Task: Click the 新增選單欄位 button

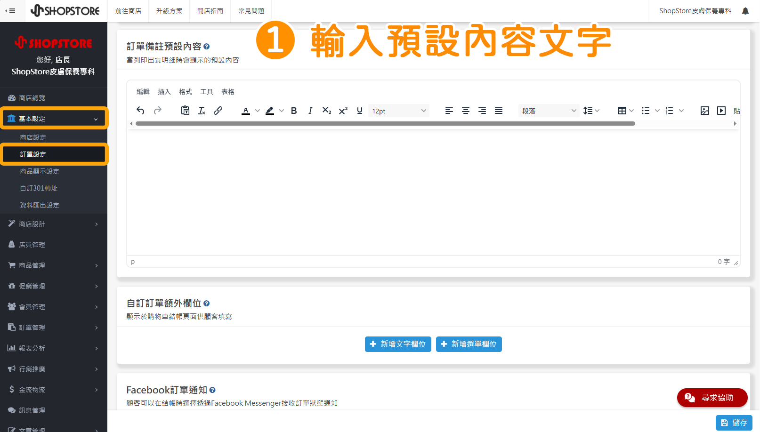Action: pos(469,344)
